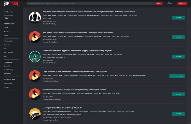Click the performer search input field
This screenshot has width=191, height=124.
click(x=91, y=4)
